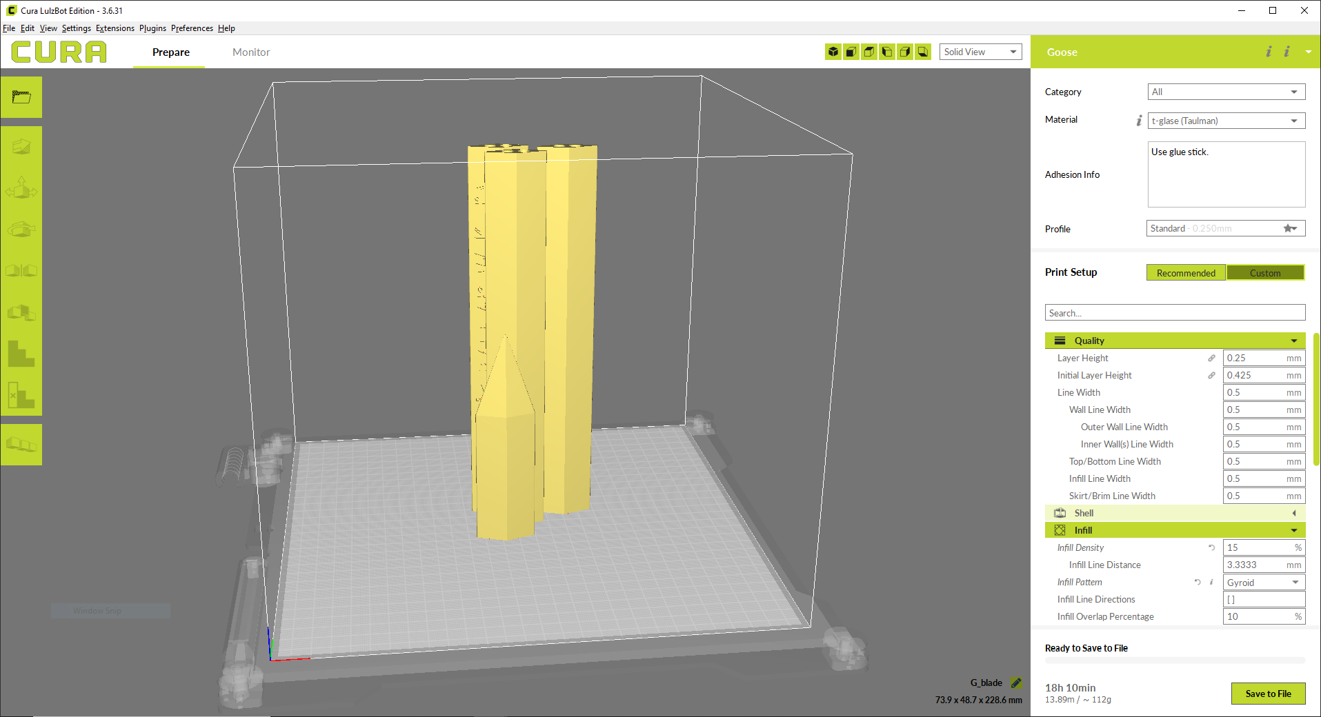Click the Material info icon
Viewport: 1321px width, 717px height.
pos(1139,121)
